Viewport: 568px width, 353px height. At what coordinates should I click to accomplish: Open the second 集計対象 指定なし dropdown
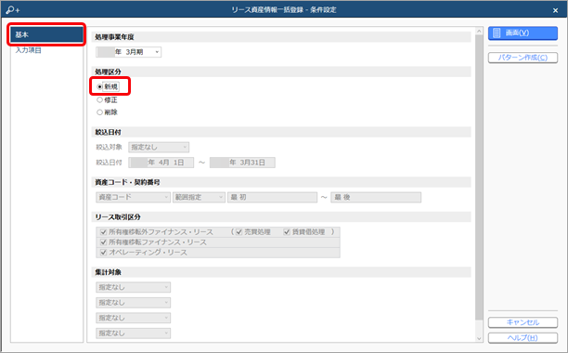pyautogui.click(x=134, y=303)
